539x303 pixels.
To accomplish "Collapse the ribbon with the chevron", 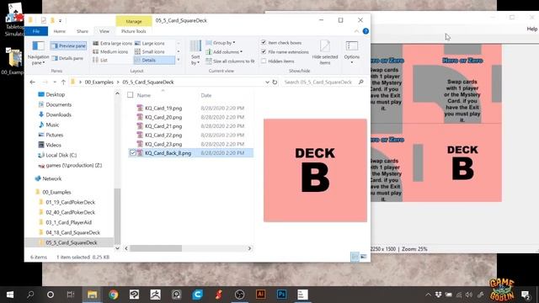I will [x=356, y=31].
